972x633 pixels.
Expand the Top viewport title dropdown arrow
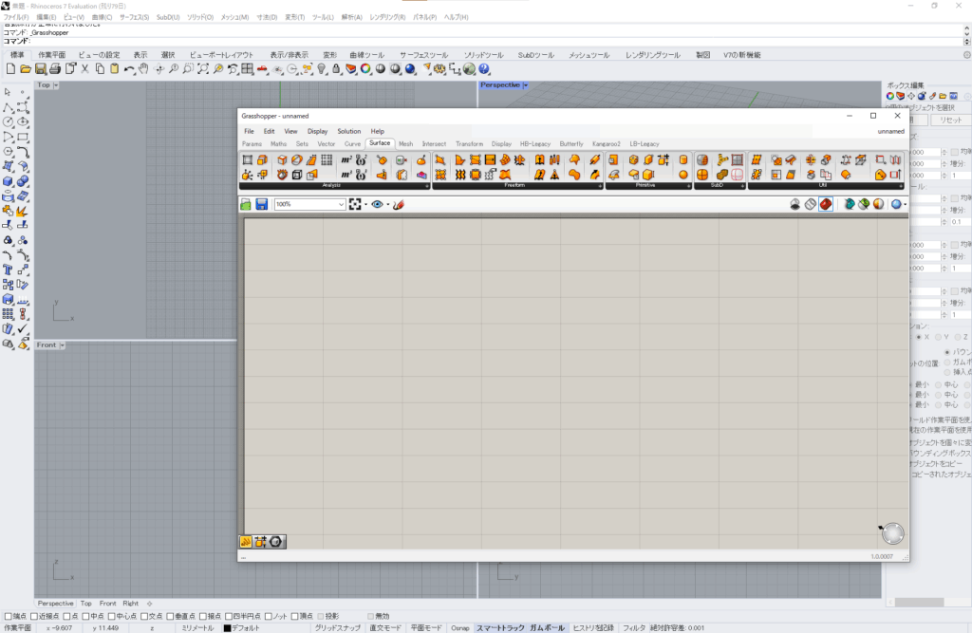coord(56,85)
